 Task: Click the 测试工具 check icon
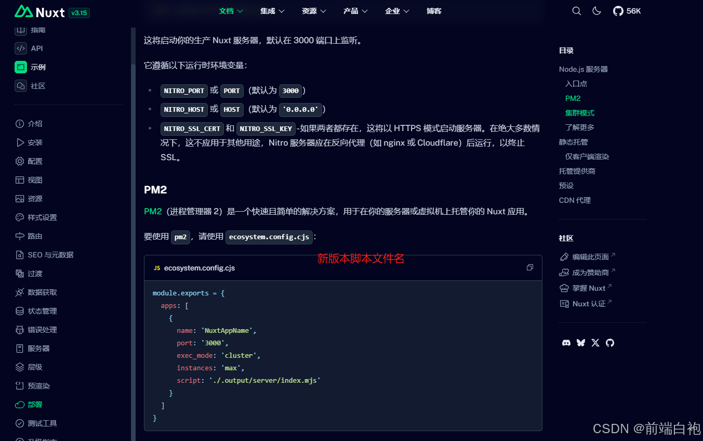[20, 423]
